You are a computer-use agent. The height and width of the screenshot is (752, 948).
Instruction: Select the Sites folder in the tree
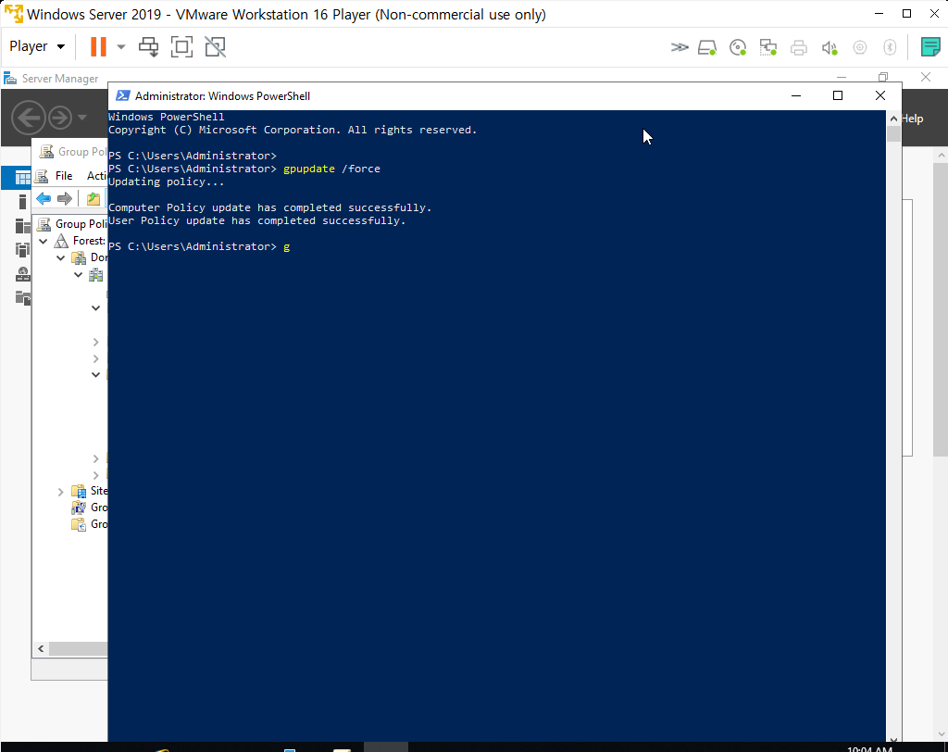tap(90, 491)
